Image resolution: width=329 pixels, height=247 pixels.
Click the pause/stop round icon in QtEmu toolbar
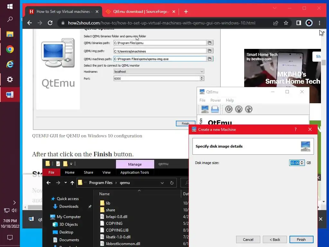tap(239, 109)
